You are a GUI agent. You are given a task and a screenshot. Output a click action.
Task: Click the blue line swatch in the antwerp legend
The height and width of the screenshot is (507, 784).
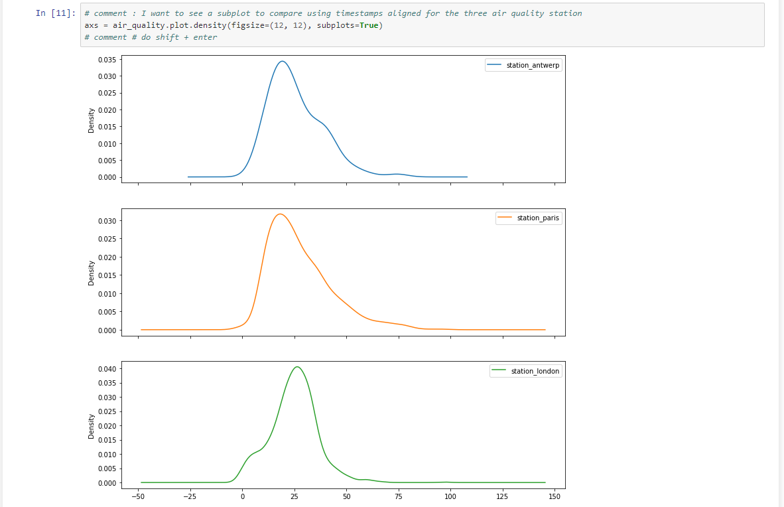(495, 66)
